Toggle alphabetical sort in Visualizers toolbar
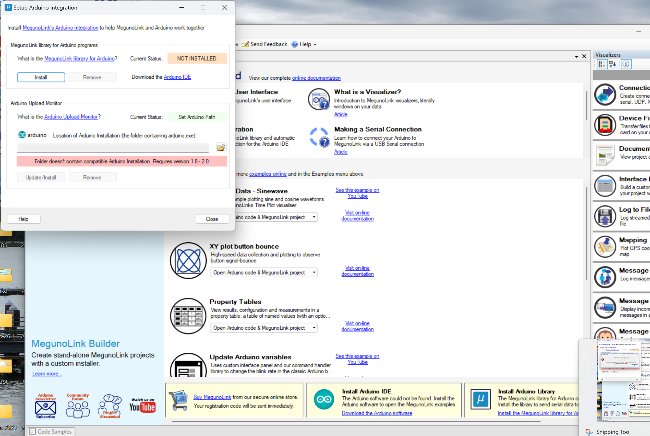 (x=612, y=64)
